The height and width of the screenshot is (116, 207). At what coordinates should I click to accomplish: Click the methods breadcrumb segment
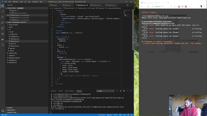pos(101,8)
